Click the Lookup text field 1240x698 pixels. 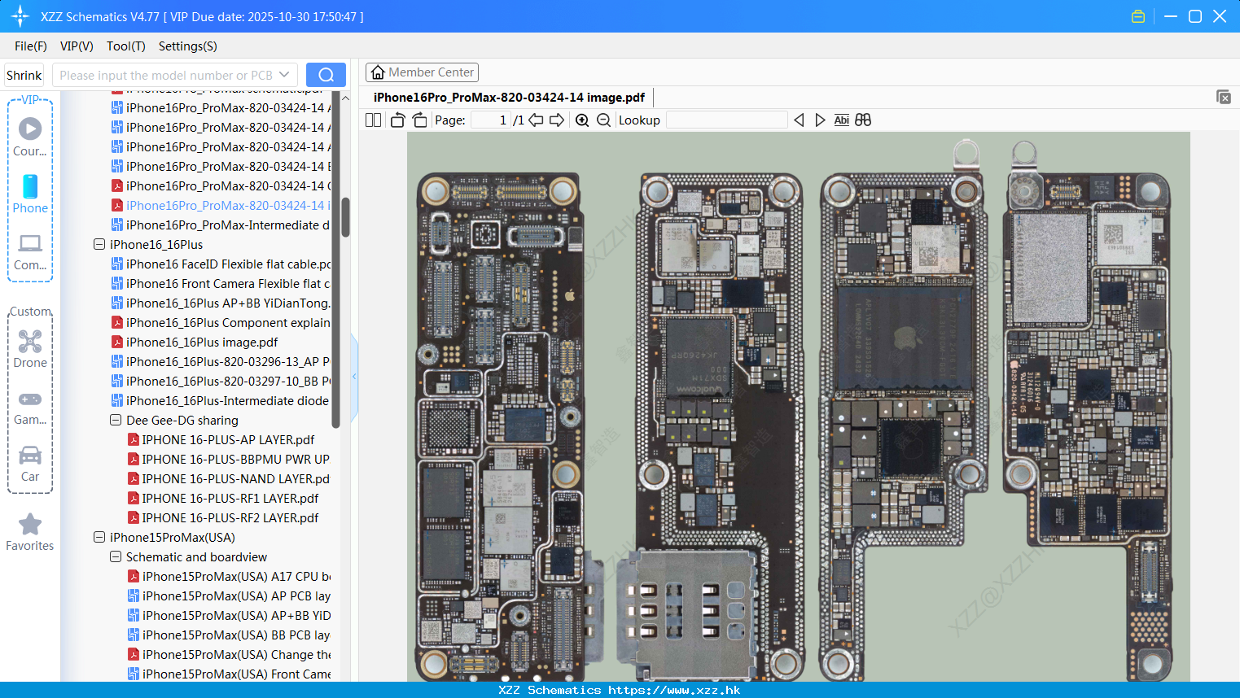pos(727,120)
